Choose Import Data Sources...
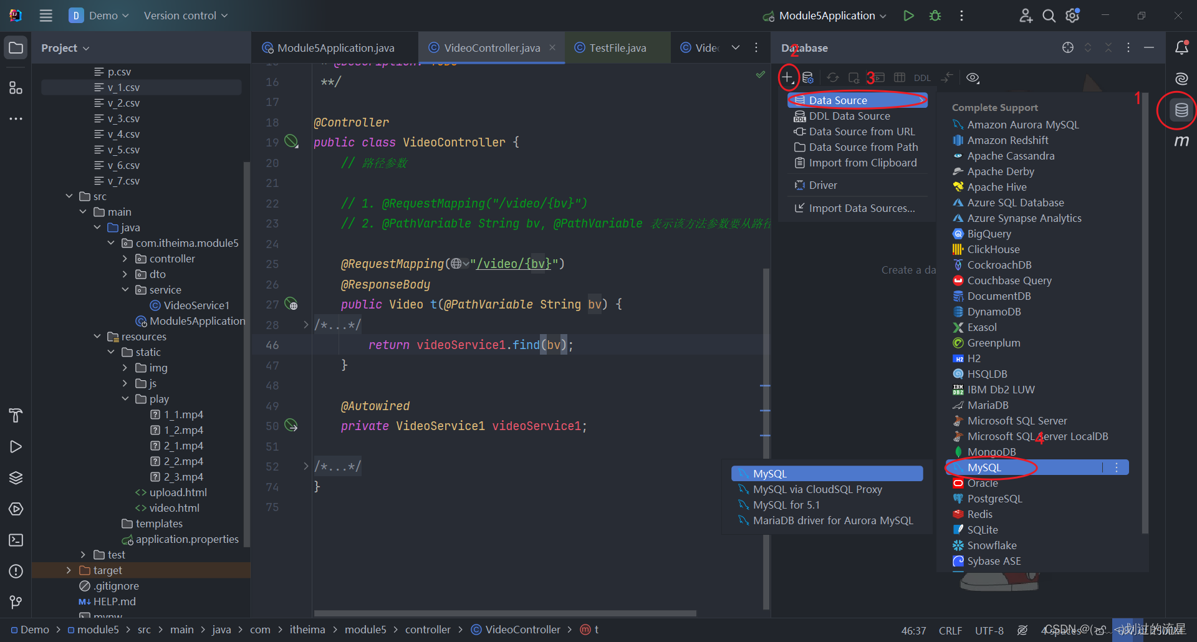 [x=858, y=208]
